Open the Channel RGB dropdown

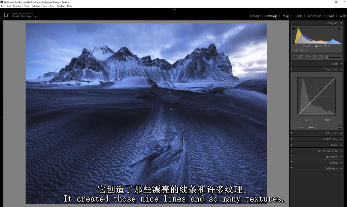click(x=328, y=120)
